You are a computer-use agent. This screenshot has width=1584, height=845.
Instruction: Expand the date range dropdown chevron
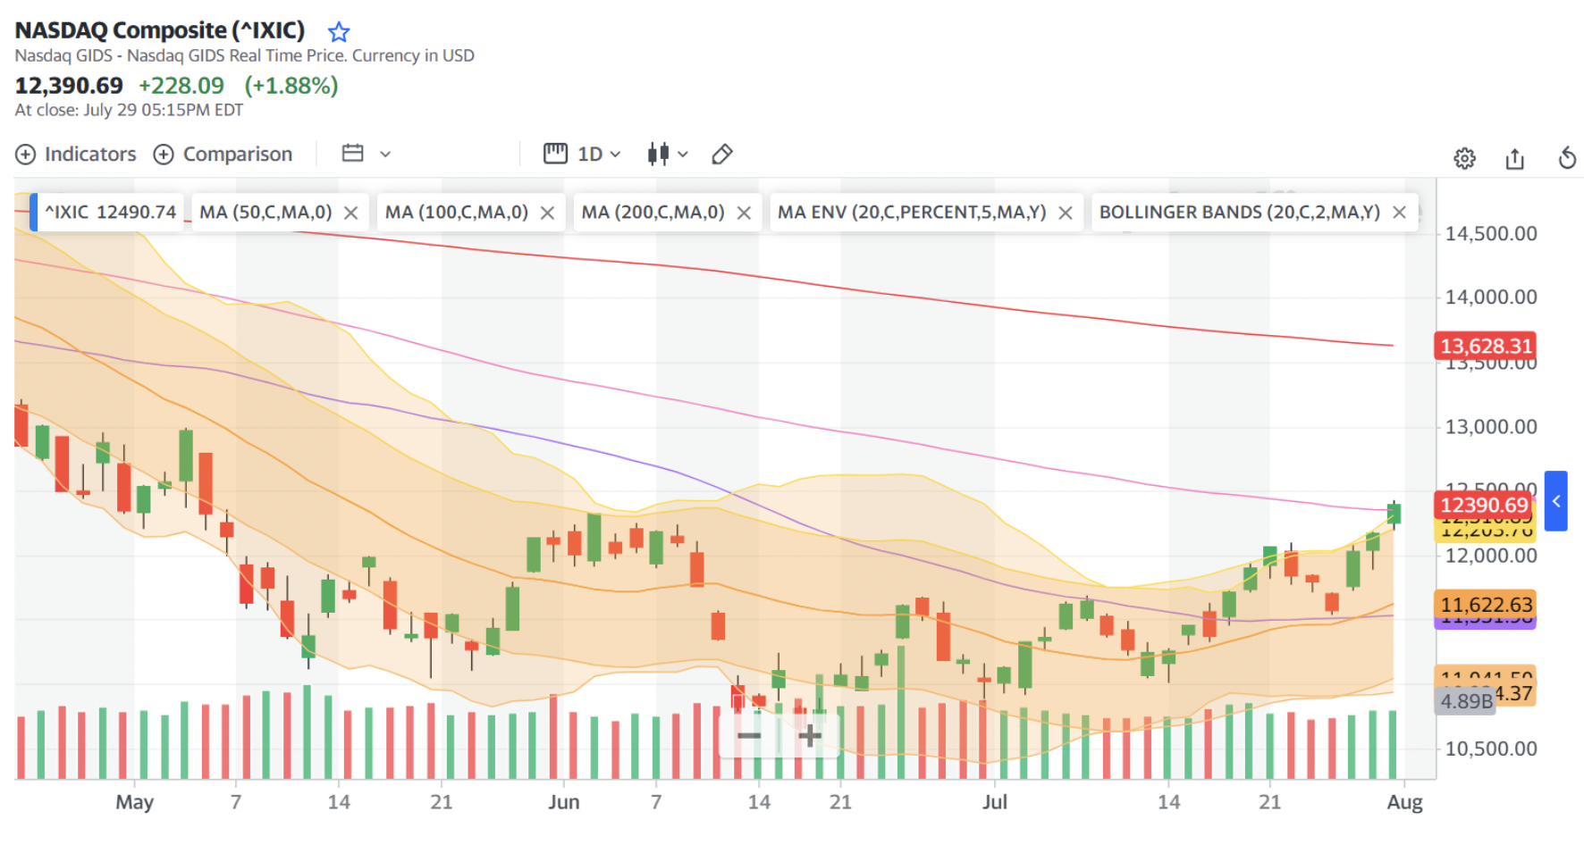point(385,155)
